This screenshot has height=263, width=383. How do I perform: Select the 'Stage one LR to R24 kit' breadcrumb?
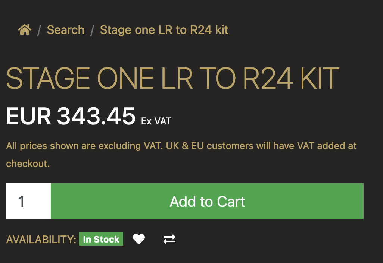coord(164,30)
